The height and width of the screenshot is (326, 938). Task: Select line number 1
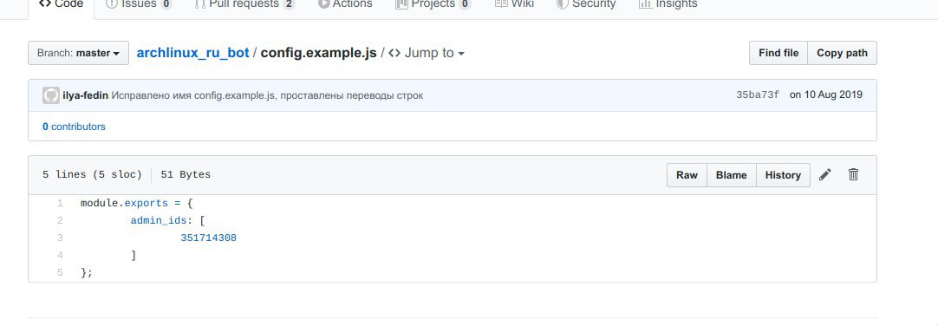[60, 204]
